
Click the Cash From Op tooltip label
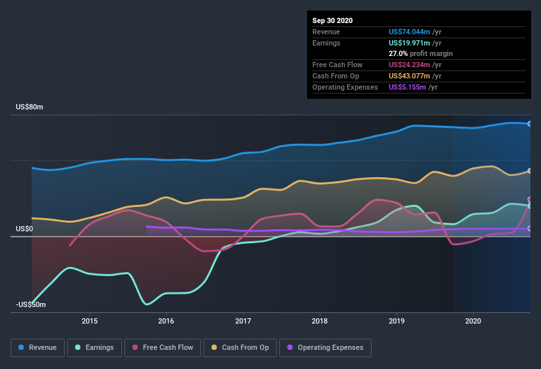click(335, 76)
